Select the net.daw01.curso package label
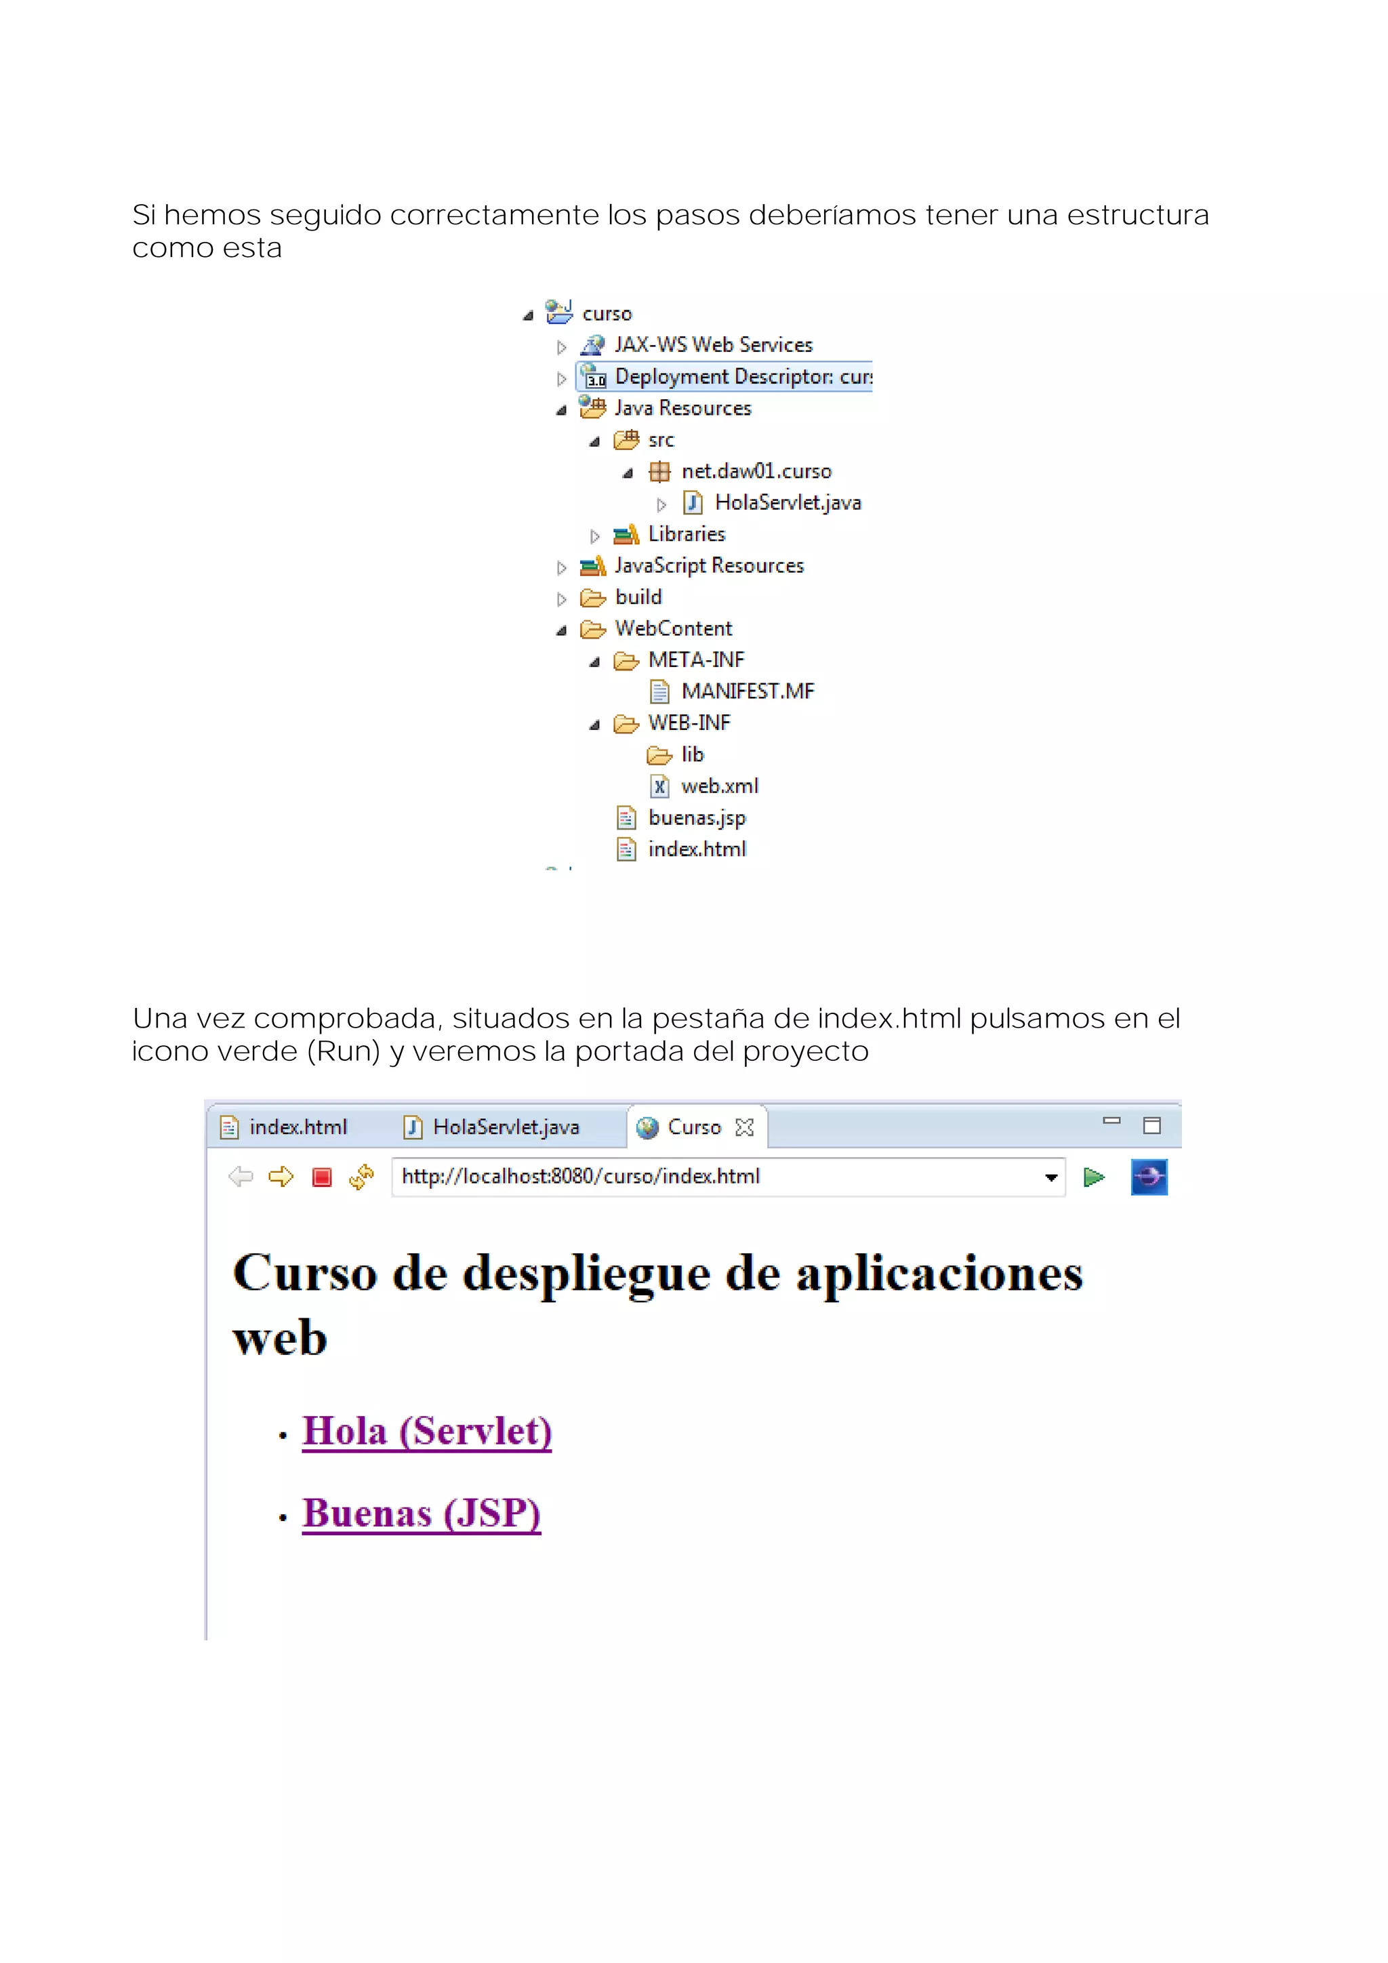1388x1963 pixels. (x=756, y=471)
